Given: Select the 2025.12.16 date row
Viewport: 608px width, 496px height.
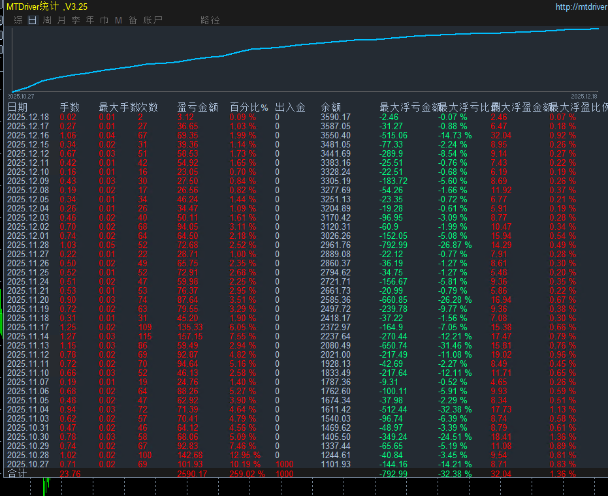Looking at the screenshot, I should [x=28, y=135].
